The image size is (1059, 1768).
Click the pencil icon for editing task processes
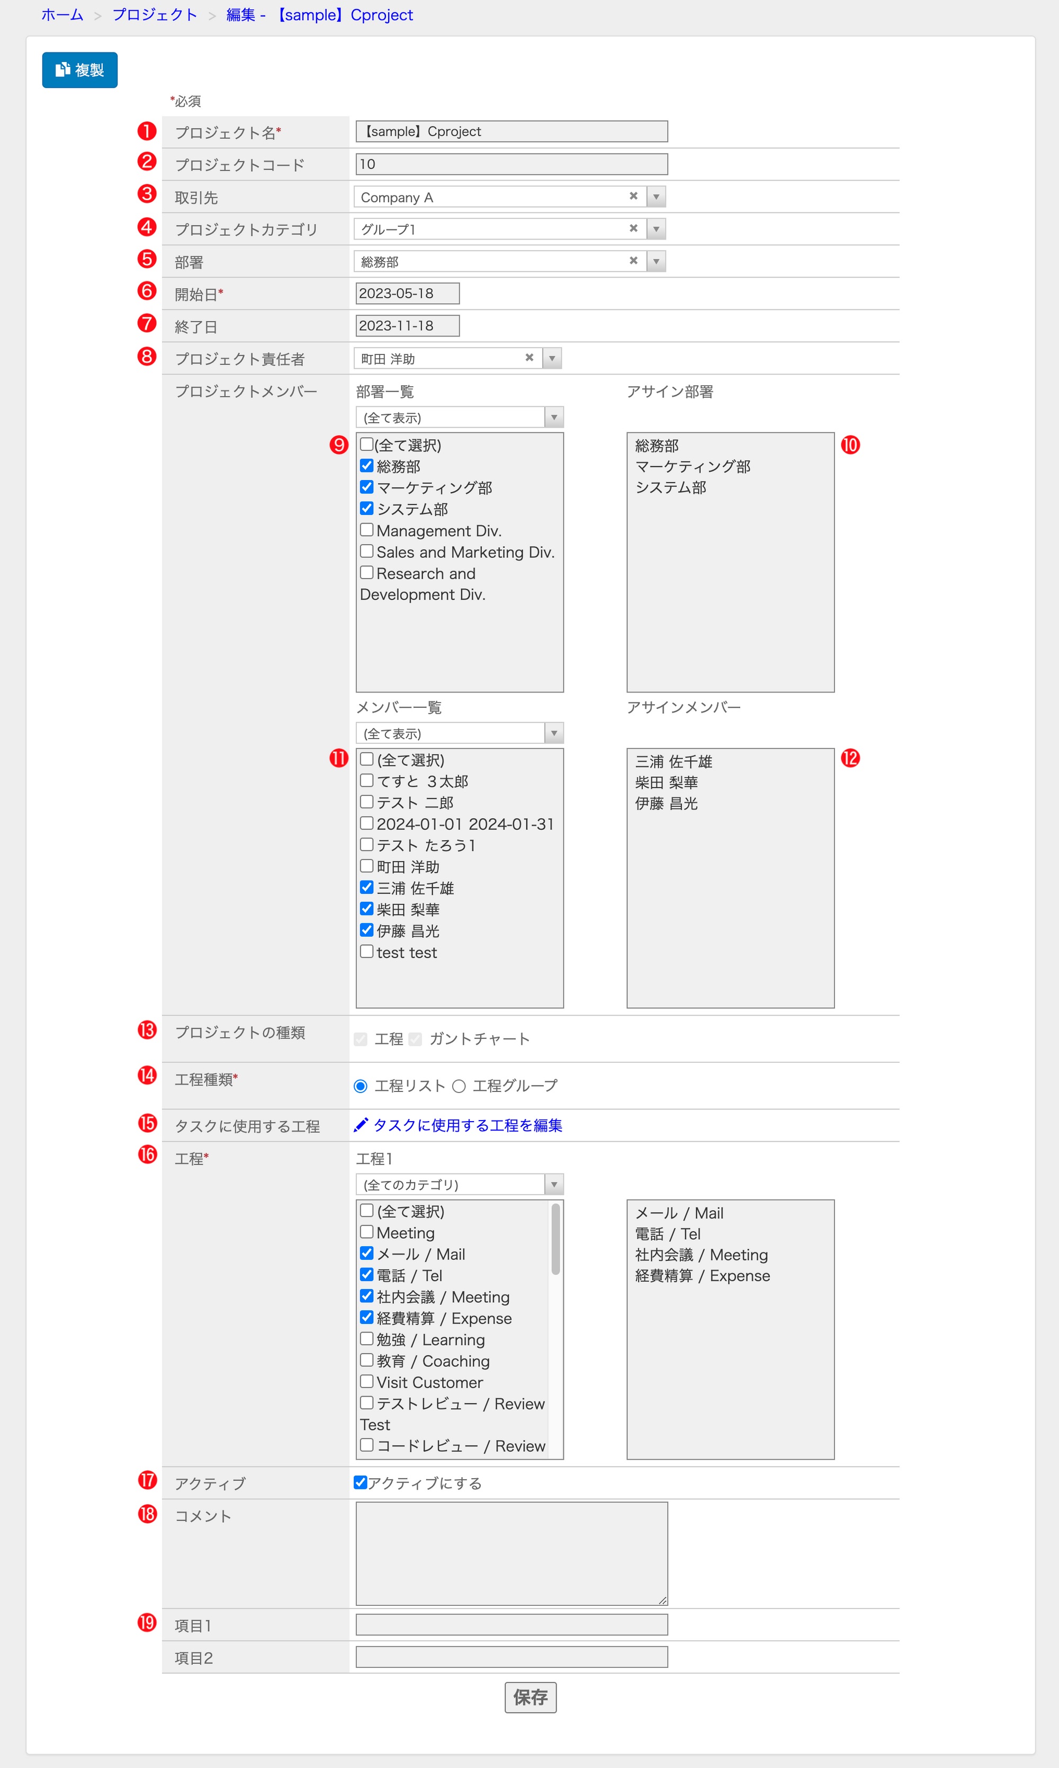point(361,1125)
